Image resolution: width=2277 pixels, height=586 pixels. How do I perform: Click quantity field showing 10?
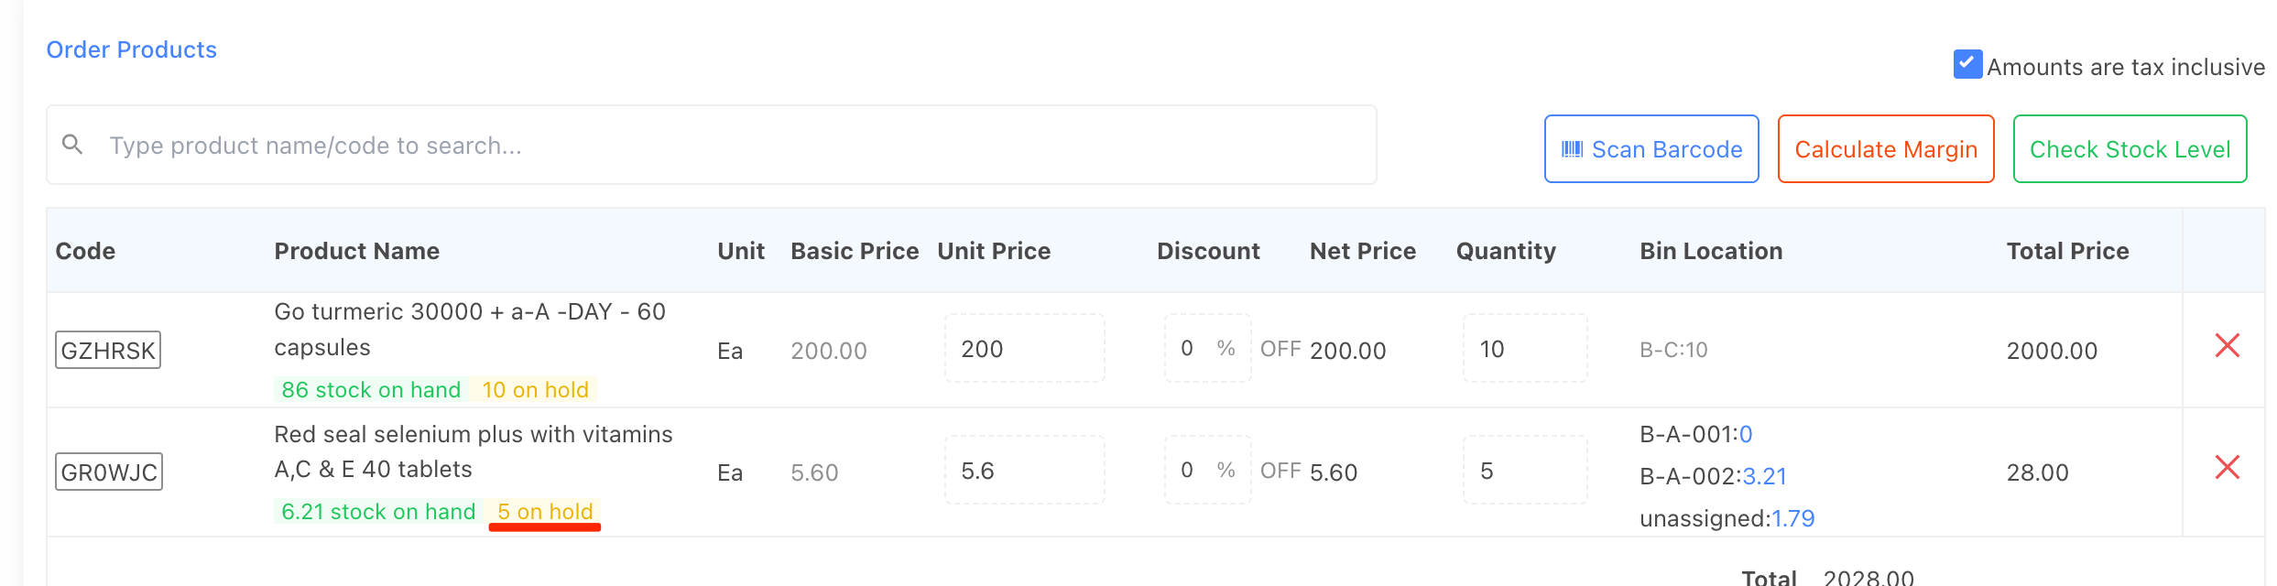click(1524, 349)
